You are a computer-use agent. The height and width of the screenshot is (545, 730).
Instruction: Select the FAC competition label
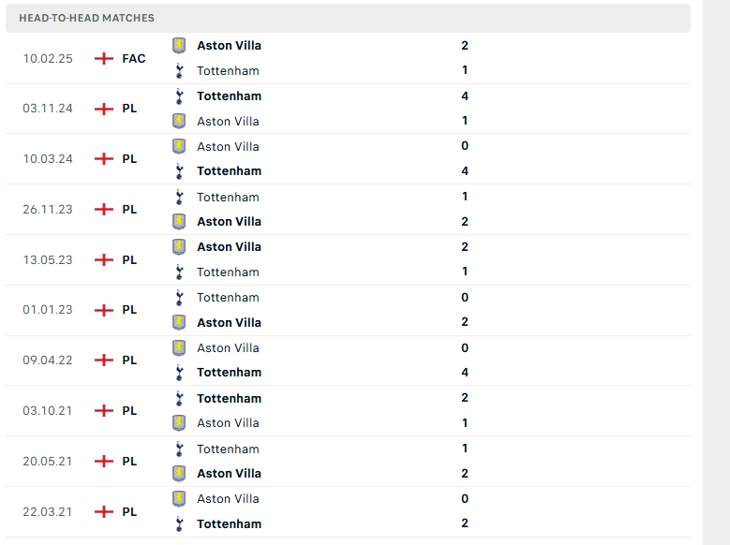(x=134, y=59)
